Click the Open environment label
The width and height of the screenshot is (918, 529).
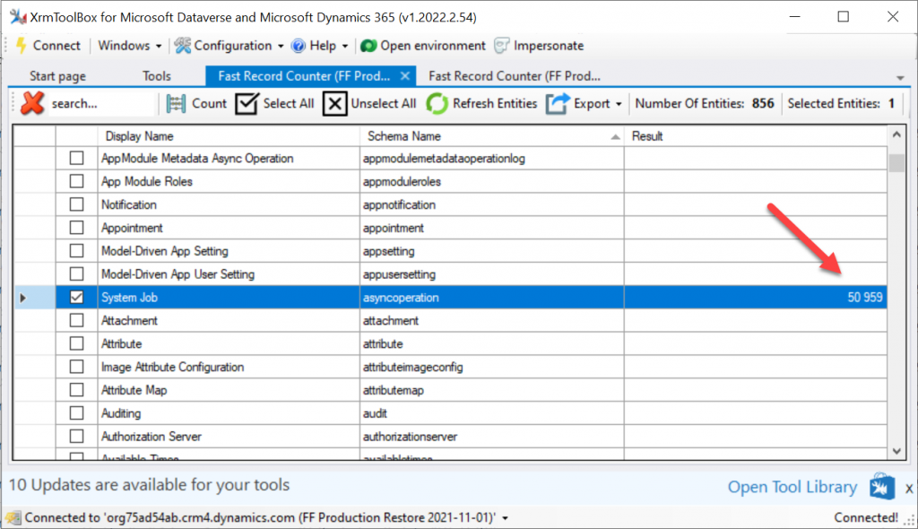(433, 46)
